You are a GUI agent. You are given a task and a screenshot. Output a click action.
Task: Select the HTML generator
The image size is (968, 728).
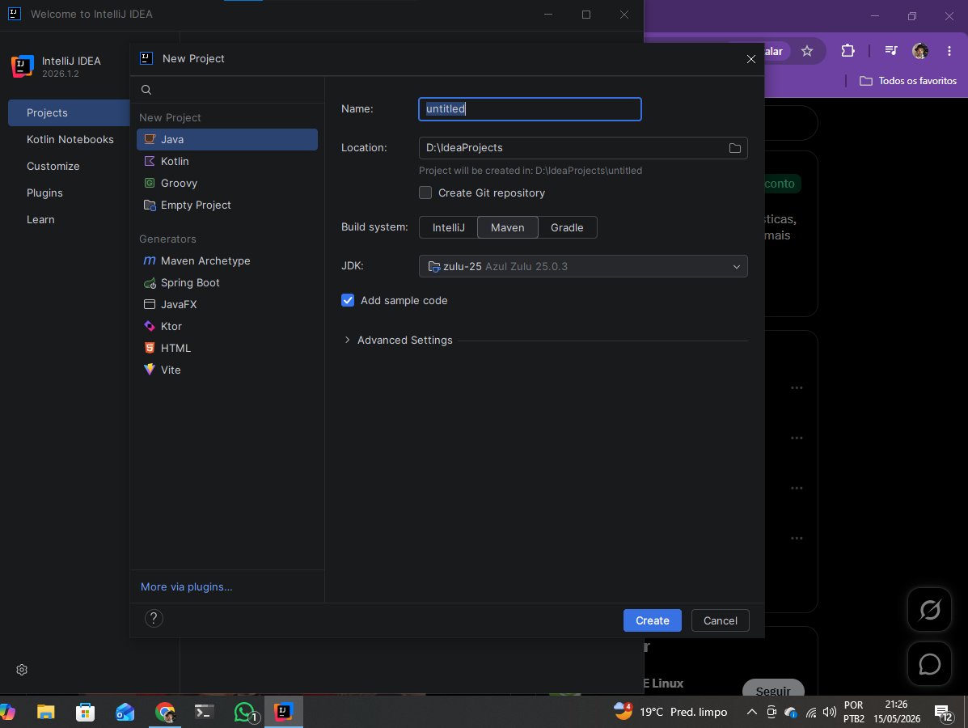pos(227,348)
